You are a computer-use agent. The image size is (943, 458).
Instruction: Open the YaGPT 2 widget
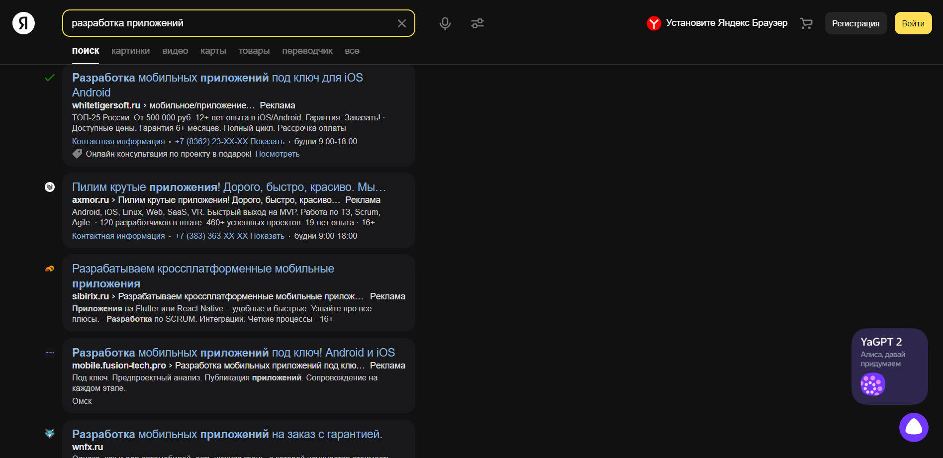pos(889,366)
